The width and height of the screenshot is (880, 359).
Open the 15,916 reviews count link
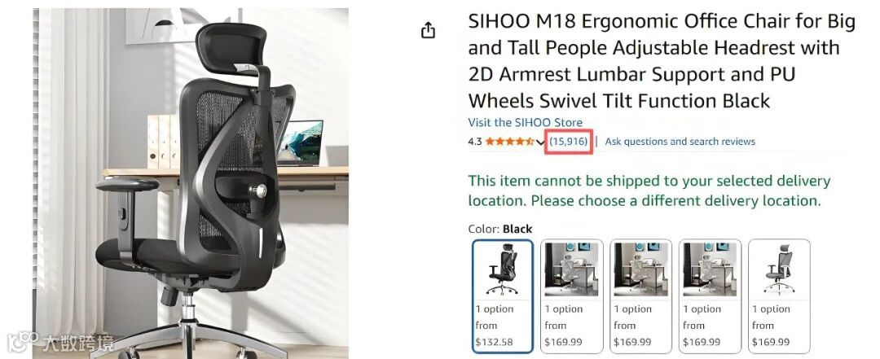point(569,142)
